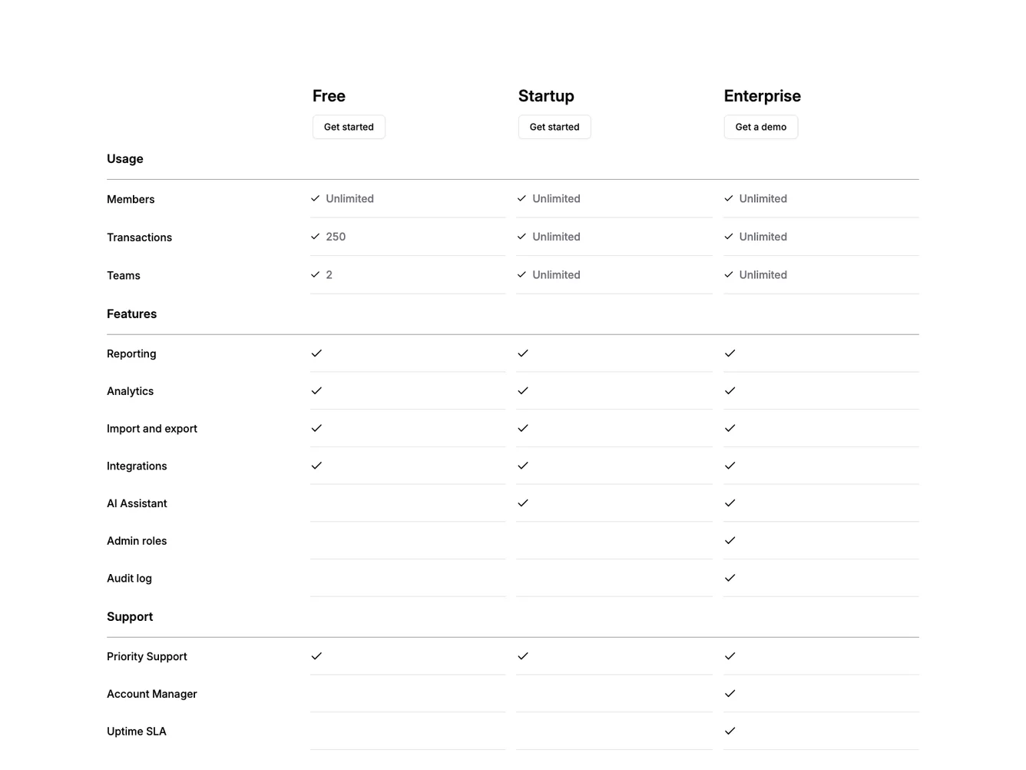Click the Audit log checkmark under Enterprise
The image size is (1026, 770).
click(730, 578)
